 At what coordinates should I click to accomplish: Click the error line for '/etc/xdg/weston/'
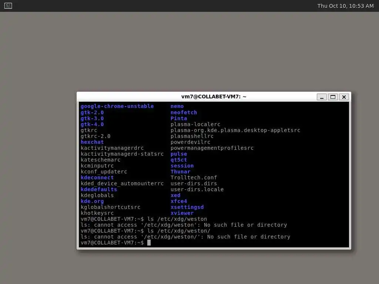pos(185,237)
